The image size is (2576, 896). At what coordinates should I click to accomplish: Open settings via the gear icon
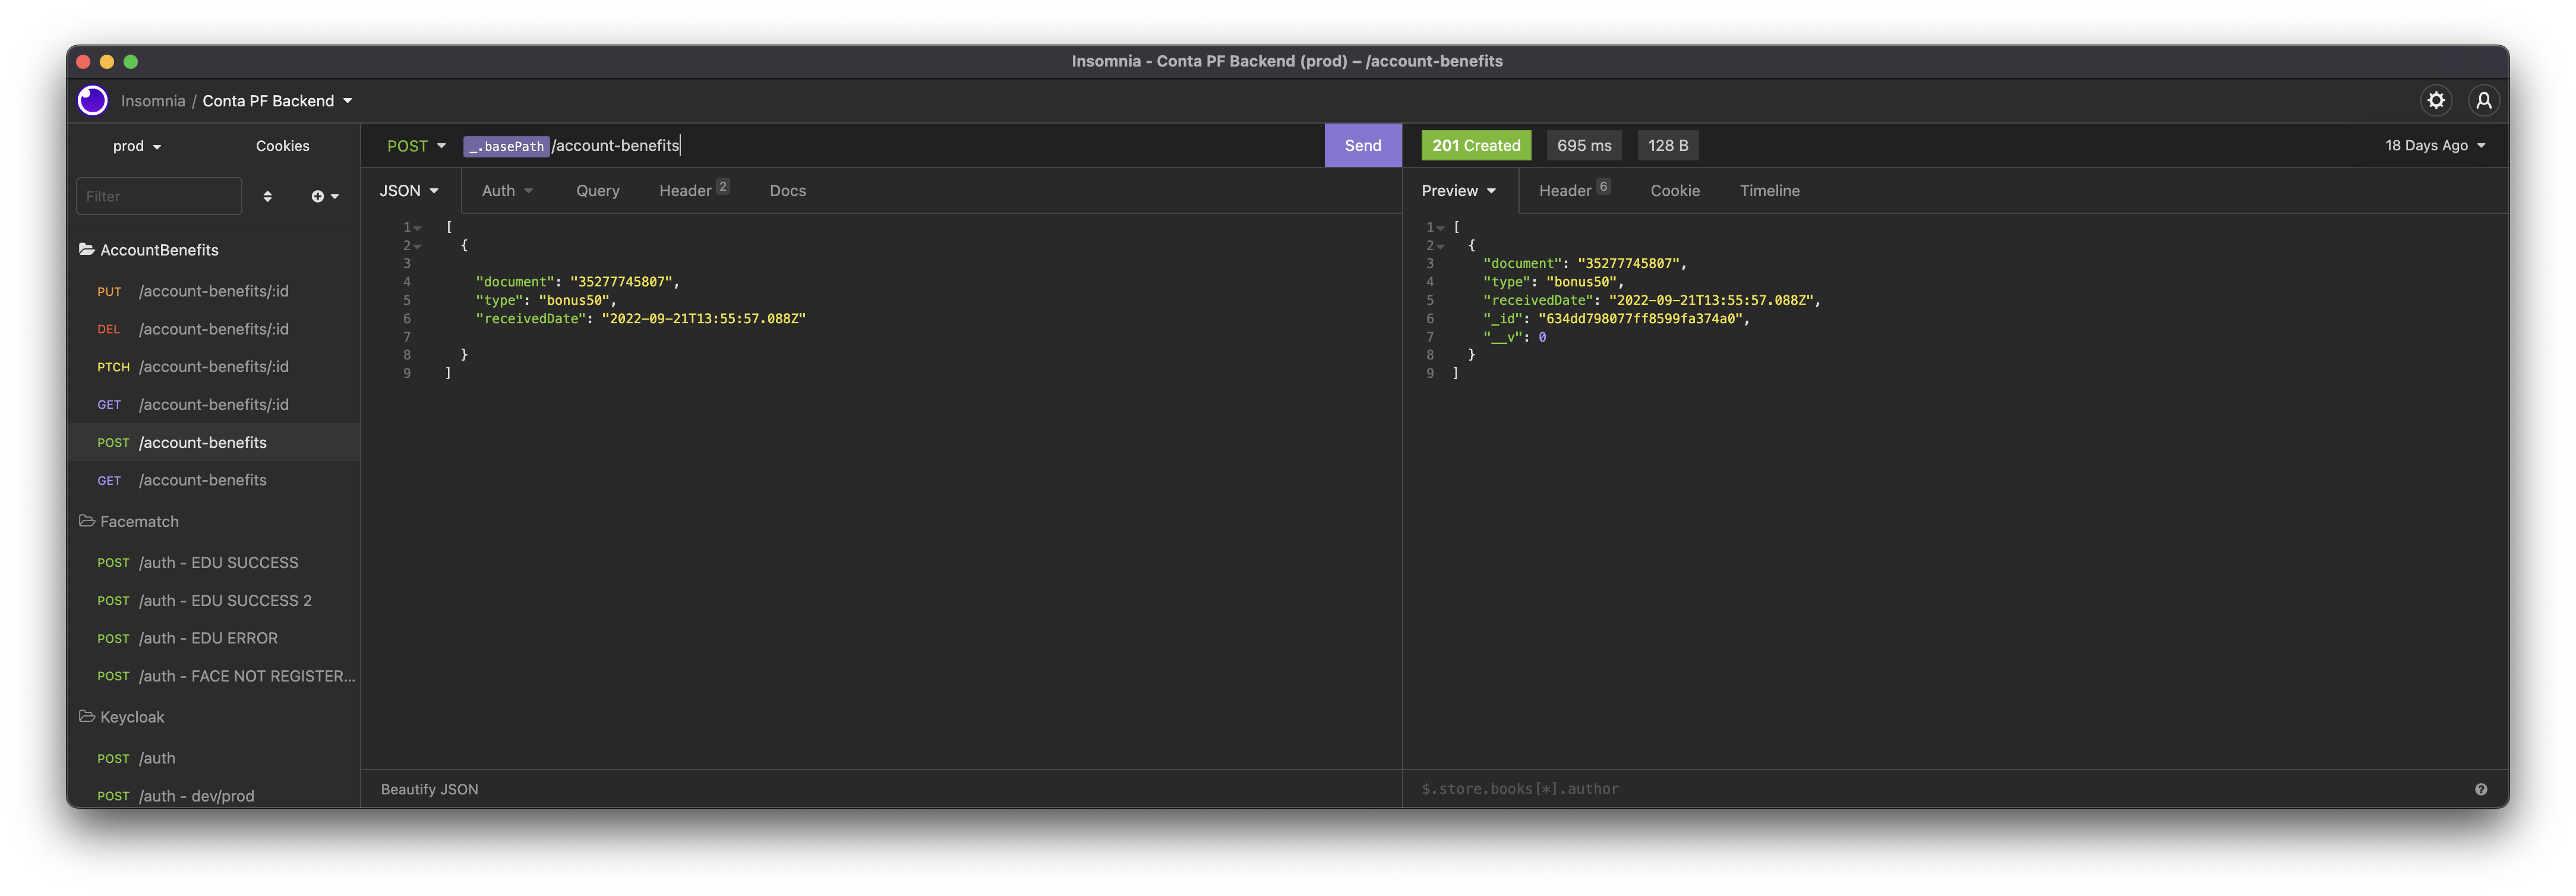pyautogui.click(x=2436, y=100)
